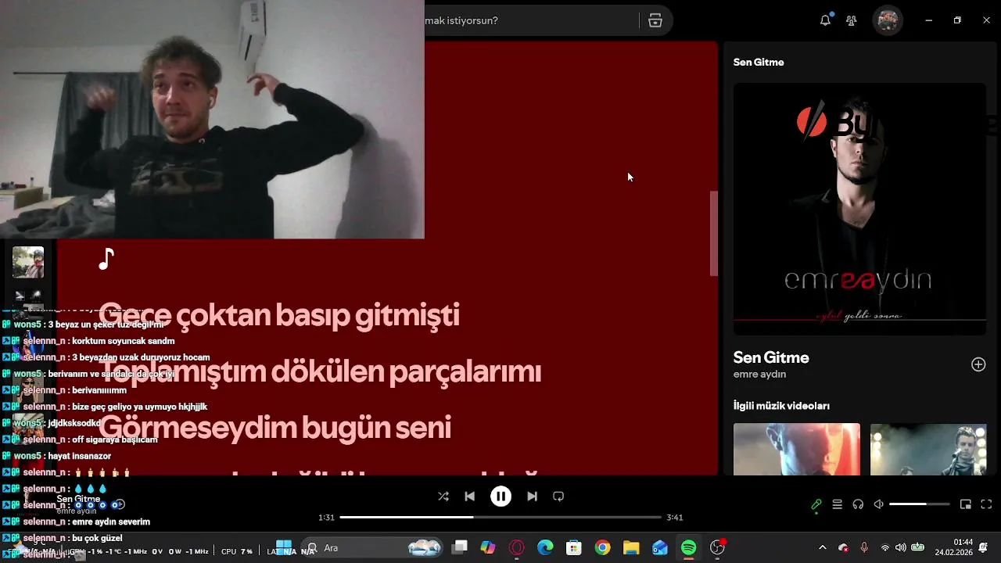Jump to lyric line Toplamıştım dökülen parçalarımı

(320, 371)
